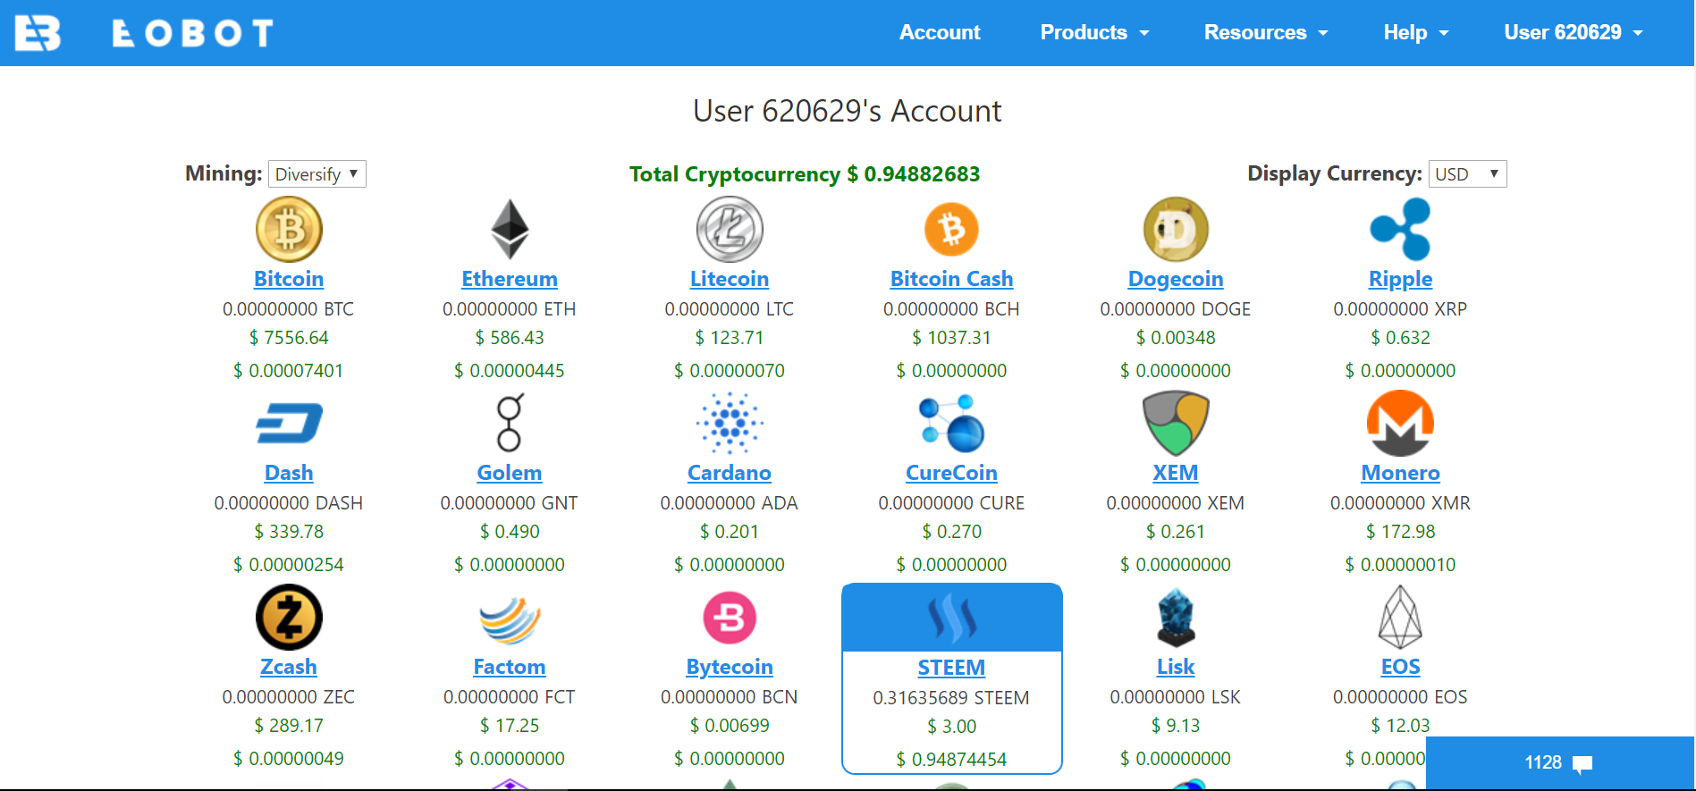Click the Bitcoin Cash price $ 1037.31
Image resolution: width=1696 pixels, height=791 pixels.
(x=951, y=338)
